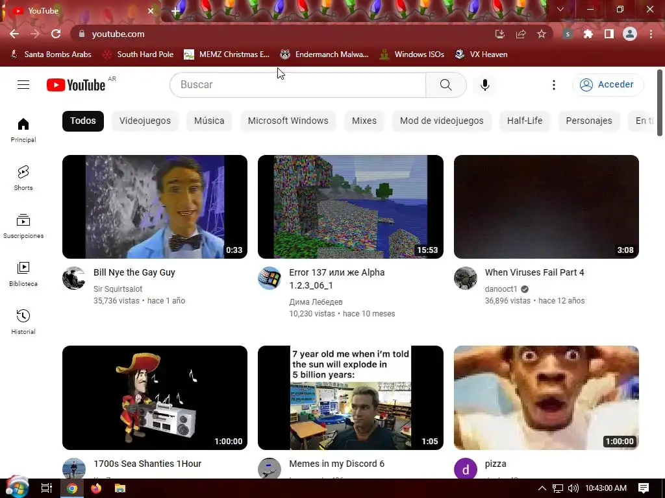Select the Microsoft Windows filter chip
The width and height of the screenshot is (665, 498).
(x=288, y=121)
